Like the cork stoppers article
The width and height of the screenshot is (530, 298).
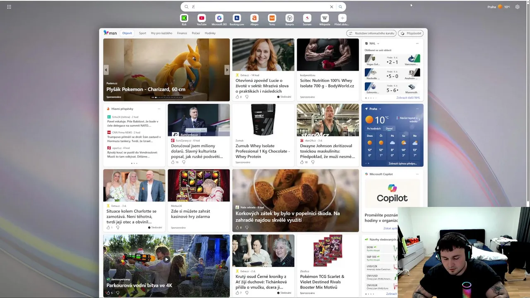point(238,228)
